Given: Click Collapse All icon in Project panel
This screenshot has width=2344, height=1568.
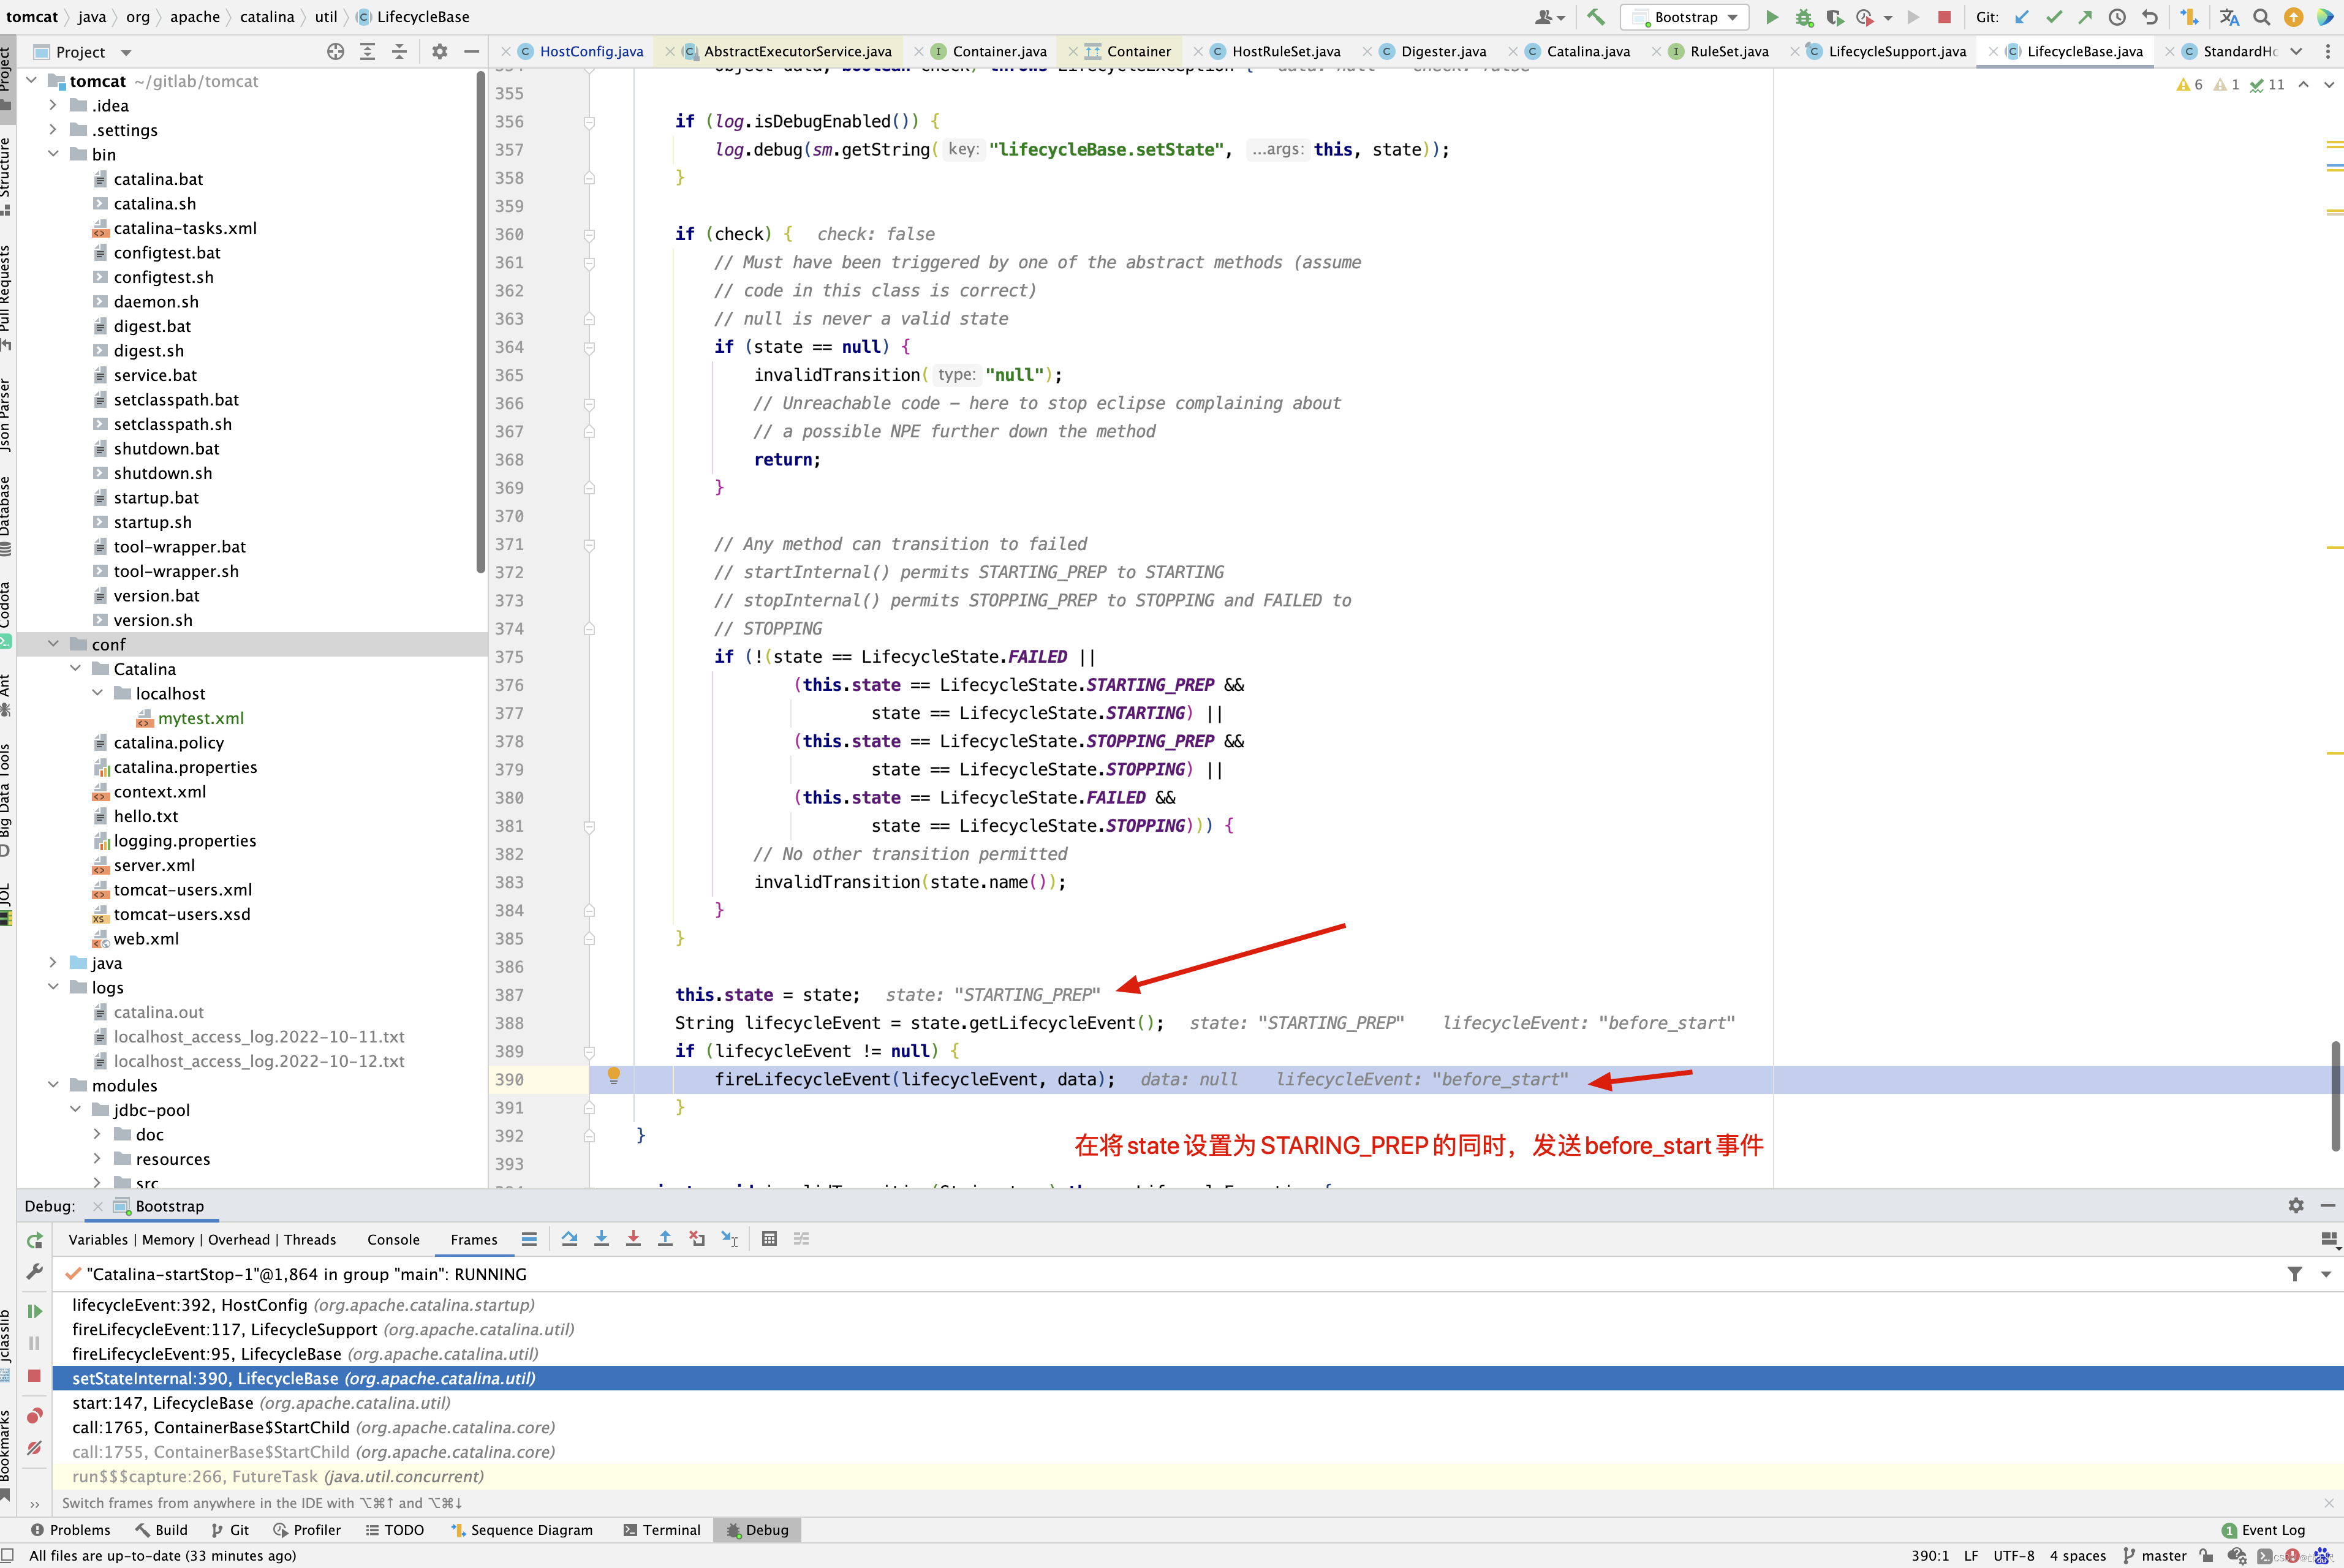Looking at the screenshot, I should [399, 52].
